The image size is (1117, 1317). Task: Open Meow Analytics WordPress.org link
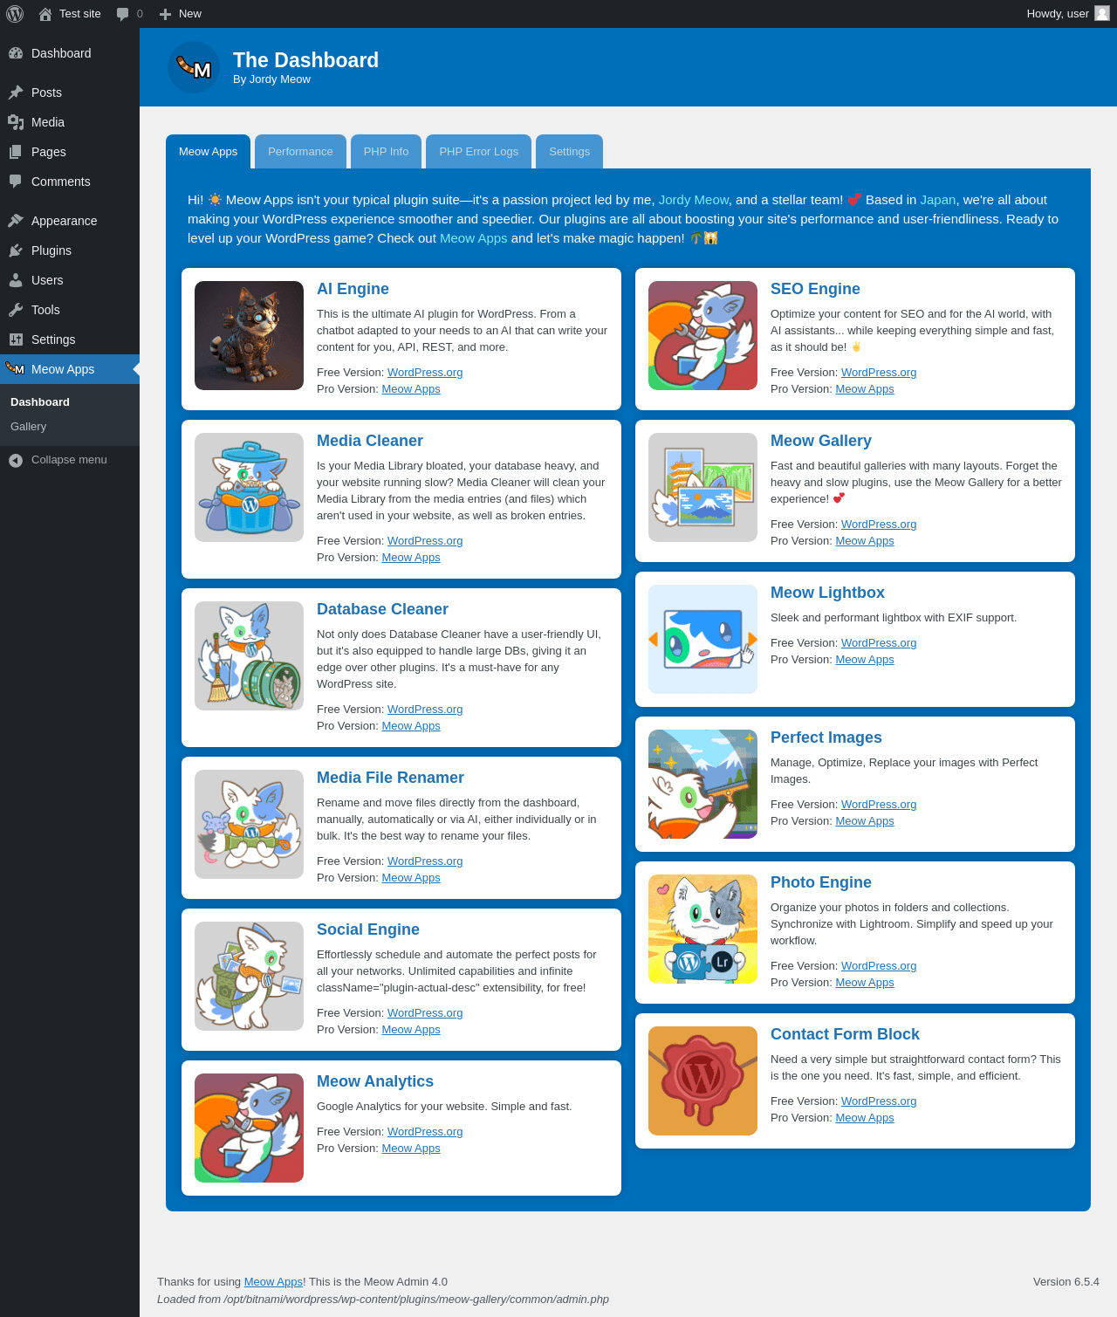[x=425, y=1132]
